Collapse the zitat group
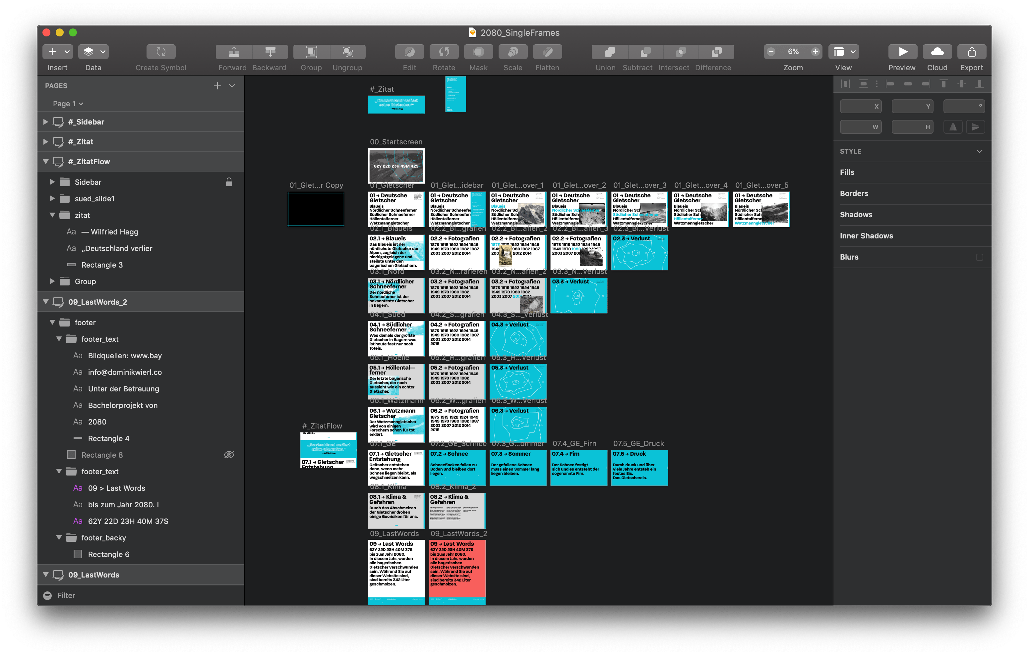The width and height of the screenshot is (1029, 655). pyautogui.click(x=52, y=215)
